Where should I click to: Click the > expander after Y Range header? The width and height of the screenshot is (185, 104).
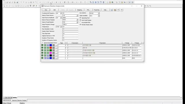pyautogui.click(x=143, y=43)
